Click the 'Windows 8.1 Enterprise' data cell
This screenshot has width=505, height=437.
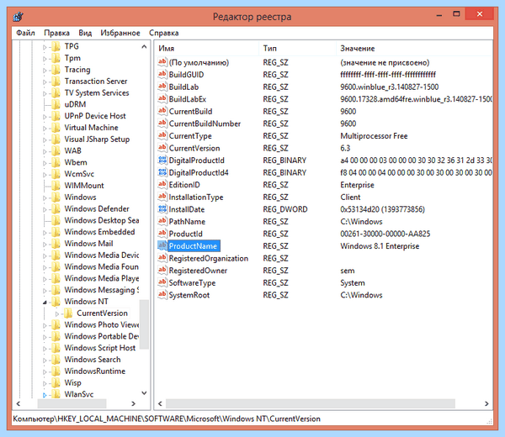[x=380, y=246]
